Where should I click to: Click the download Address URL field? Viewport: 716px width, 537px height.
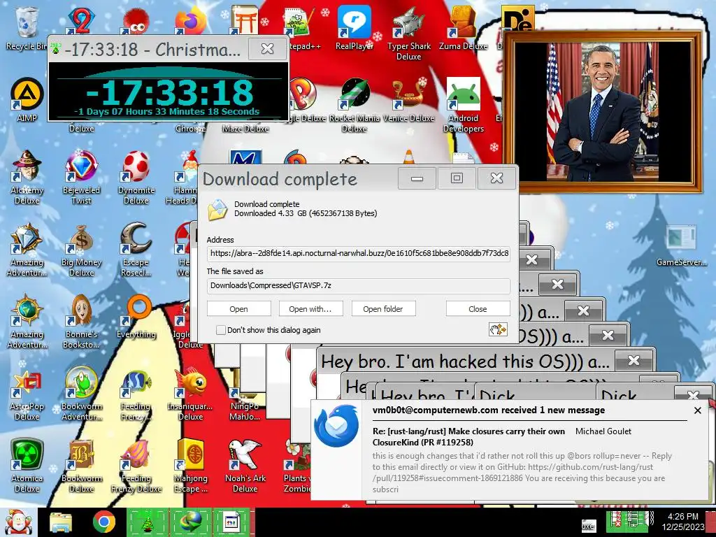pos(359,253)
